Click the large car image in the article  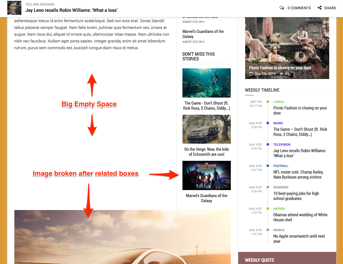pos(123,237)
